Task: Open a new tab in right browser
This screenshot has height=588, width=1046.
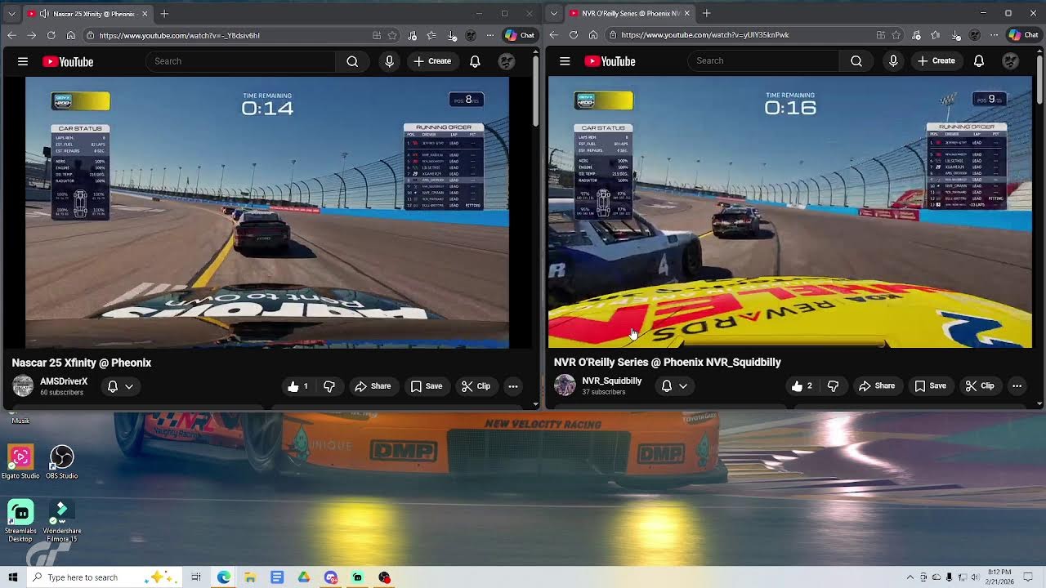Action: tap(707, 14)
